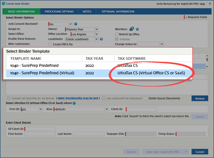
Task: Click the Cancel button
Action: [200, 152]
